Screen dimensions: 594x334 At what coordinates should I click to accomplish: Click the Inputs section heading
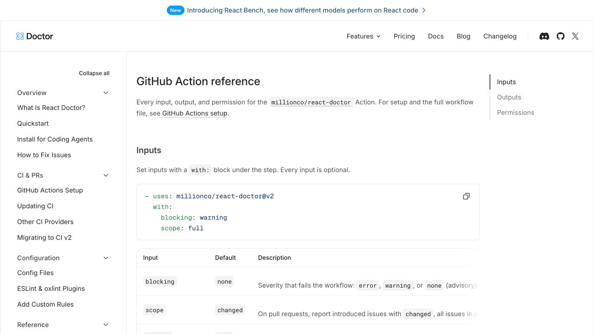click(149, 150)
